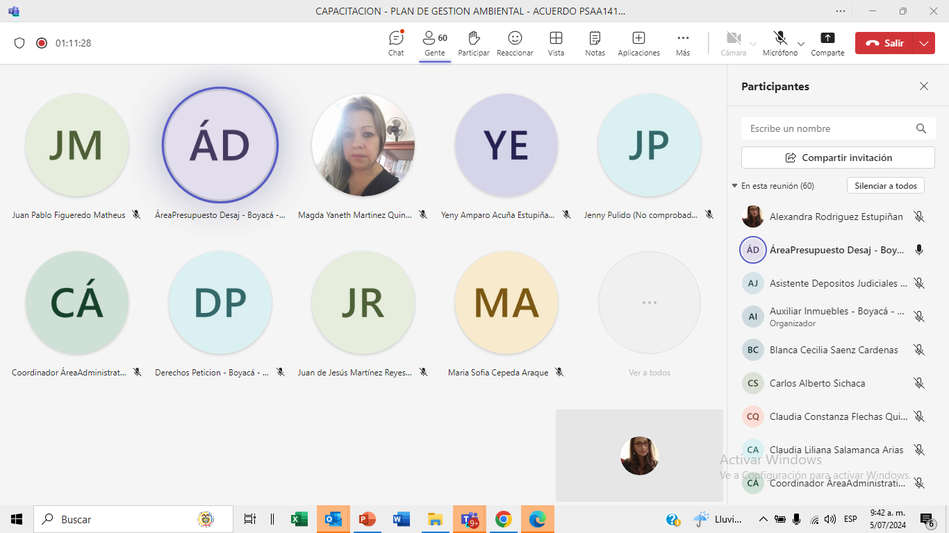Image resolution: width=949 pixels, height=533 pixels.
Task: Open Excel from the taskbar
Action: point(299,519)
